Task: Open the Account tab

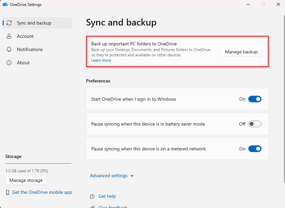Action: tap(25, 36)
